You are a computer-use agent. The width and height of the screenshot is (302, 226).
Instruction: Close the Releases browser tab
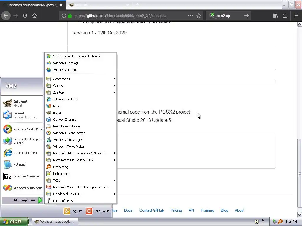pos(61,5)
